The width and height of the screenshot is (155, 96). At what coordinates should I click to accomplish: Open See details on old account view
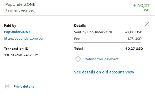coord(104,72)
